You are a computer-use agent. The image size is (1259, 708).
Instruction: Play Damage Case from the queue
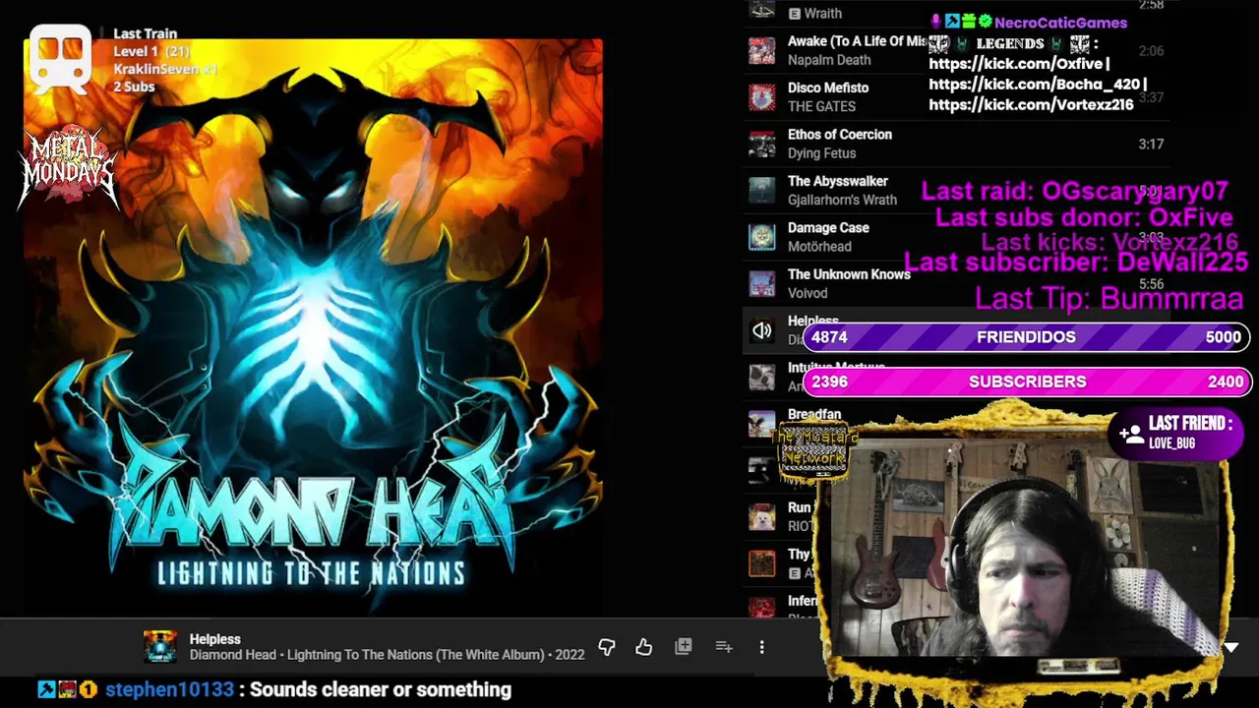click(828, 228)
